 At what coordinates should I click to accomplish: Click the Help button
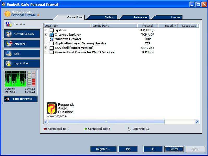tap(128, 149)
